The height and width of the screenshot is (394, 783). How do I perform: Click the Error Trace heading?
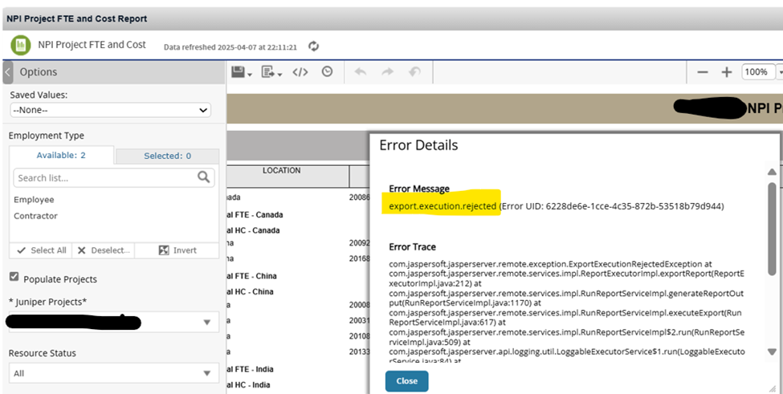pos(413,247)
